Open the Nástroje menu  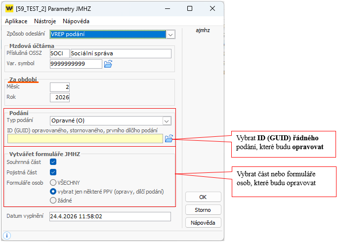[x=45, y=21]
